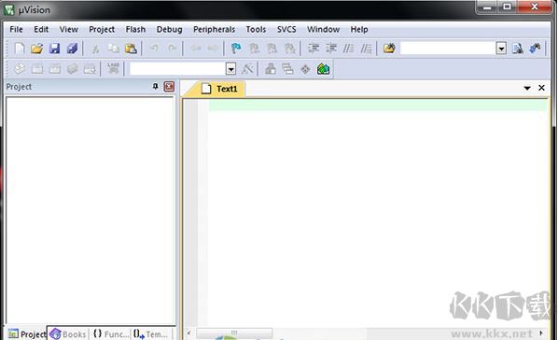The image size is (558, 340).
Task: Click the New file icon
Action: pyautogui.click(x=20, y=49)
